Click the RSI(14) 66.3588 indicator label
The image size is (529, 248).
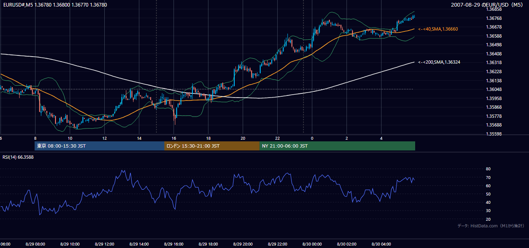pos(18,157)
